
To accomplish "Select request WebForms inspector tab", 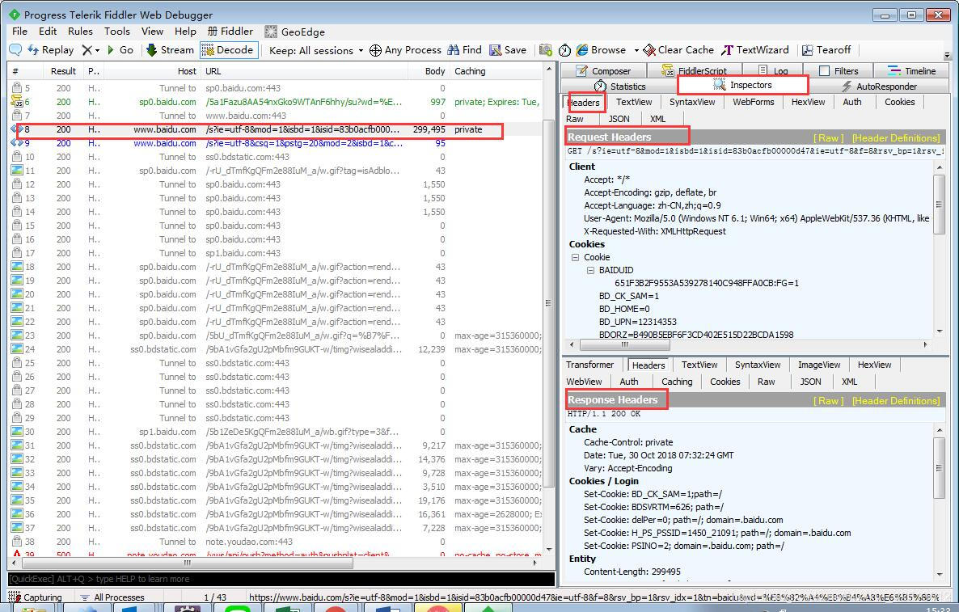I will [x=753, y=102].
